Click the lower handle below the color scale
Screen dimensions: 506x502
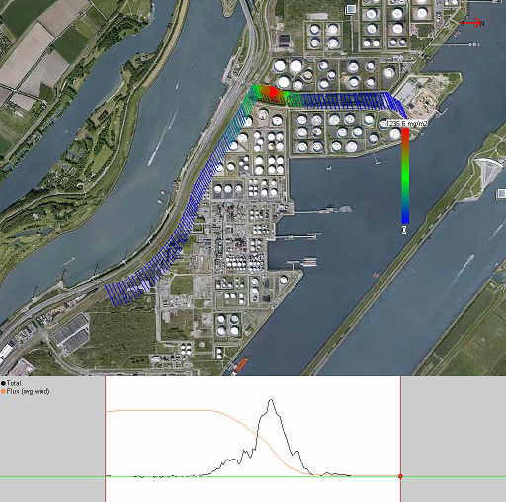404,230
